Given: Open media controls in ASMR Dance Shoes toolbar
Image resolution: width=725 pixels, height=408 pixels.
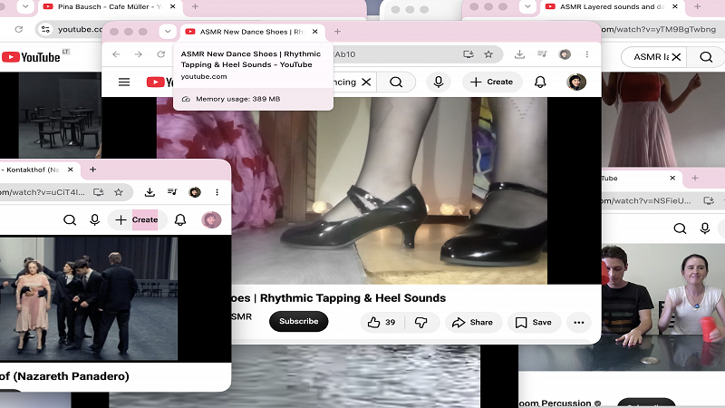Looking at the screenshot, I should tap(542, 54).
